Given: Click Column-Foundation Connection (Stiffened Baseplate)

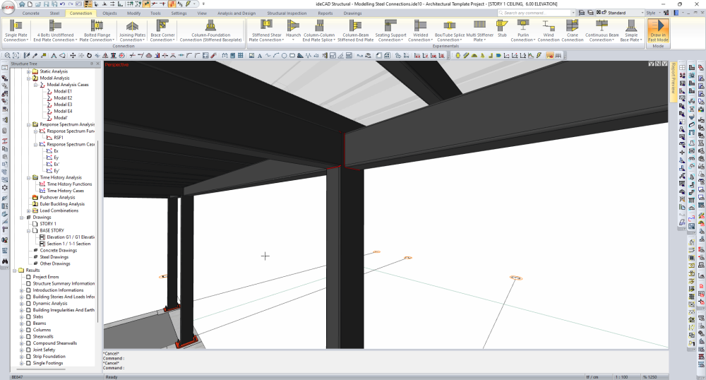Looking at the screenshot, I should click(x=210, y=27).
